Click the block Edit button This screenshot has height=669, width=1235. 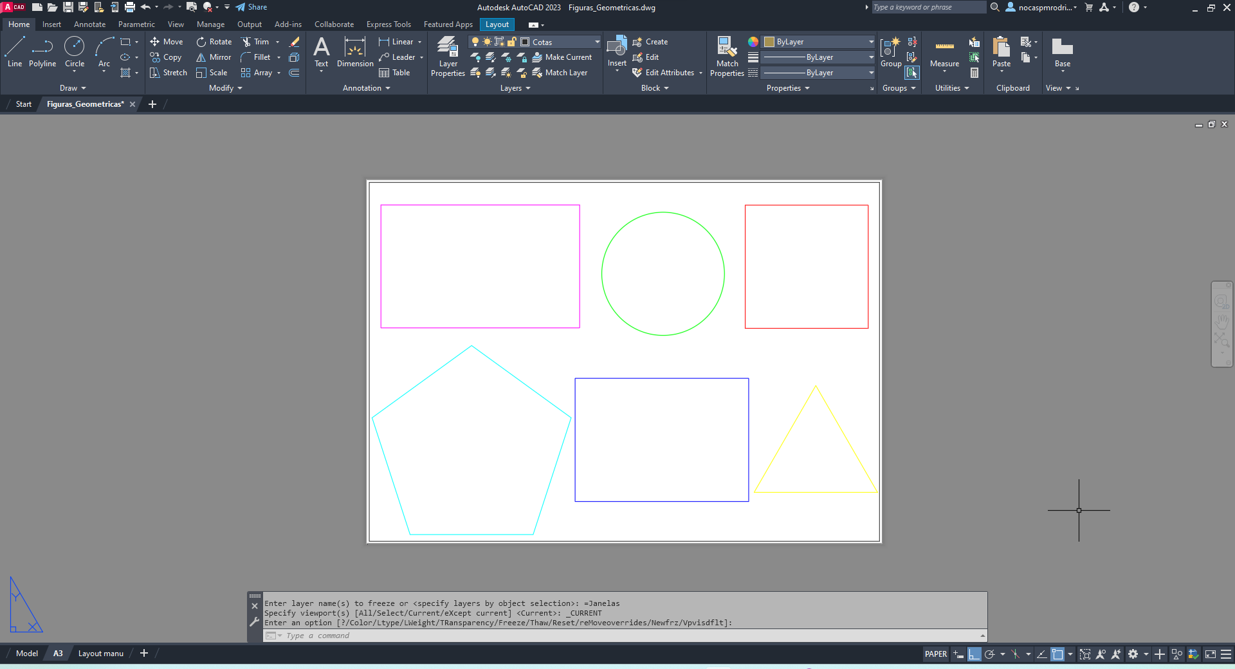[x=646, y=57]
